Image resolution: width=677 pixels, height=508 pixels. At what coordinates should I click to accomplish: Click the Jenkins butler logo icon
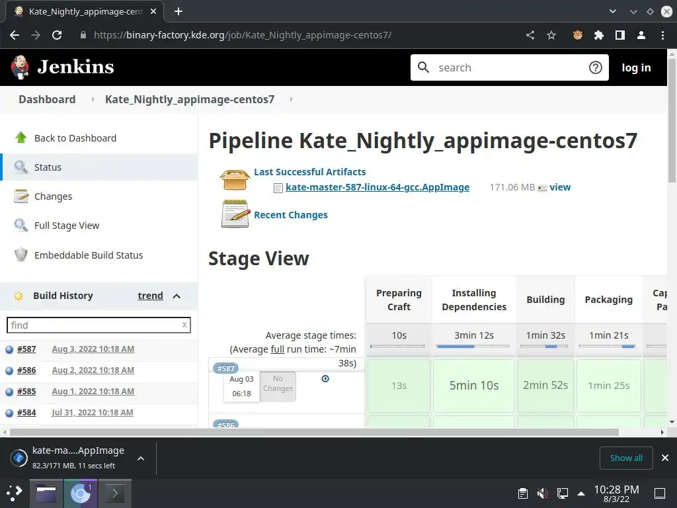tap(20, 67)
